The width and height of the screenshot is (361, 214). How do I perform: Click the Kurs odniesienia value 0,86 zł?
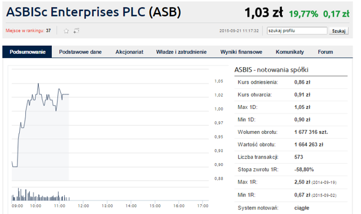point(302,82)
